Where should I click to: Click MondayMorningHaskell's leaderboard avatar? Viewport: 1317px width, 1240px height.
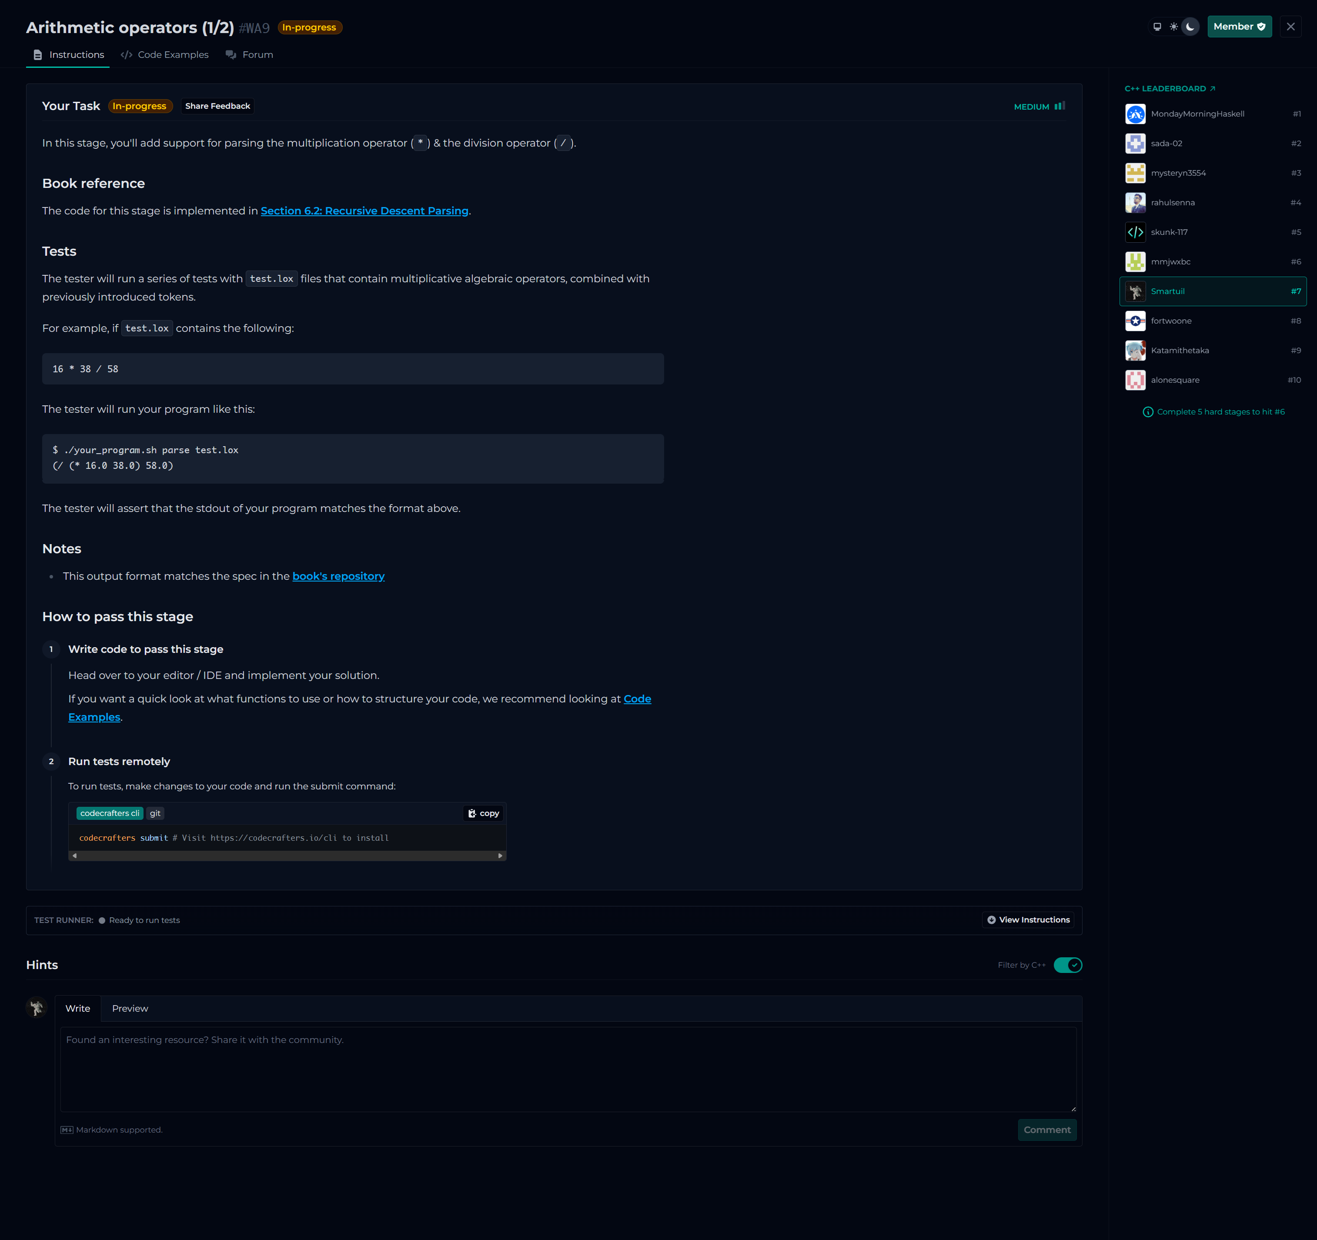[x=1135, y=114]
